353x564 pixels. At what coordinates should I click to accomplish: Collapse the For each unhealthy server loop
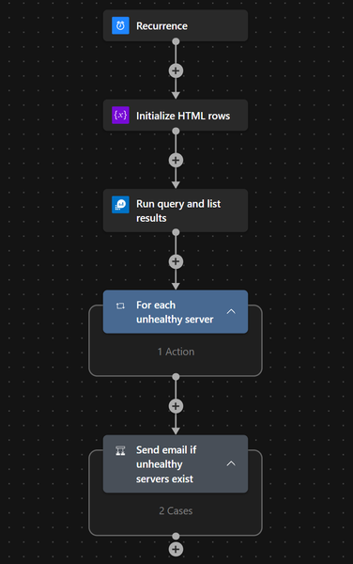pyautogui.click(x=231, y=311)
